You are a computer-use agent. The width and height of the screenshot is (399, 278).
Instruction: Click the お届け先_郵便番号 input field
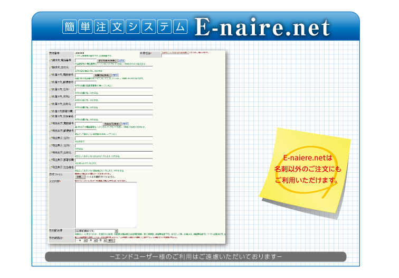coord(85,82)
